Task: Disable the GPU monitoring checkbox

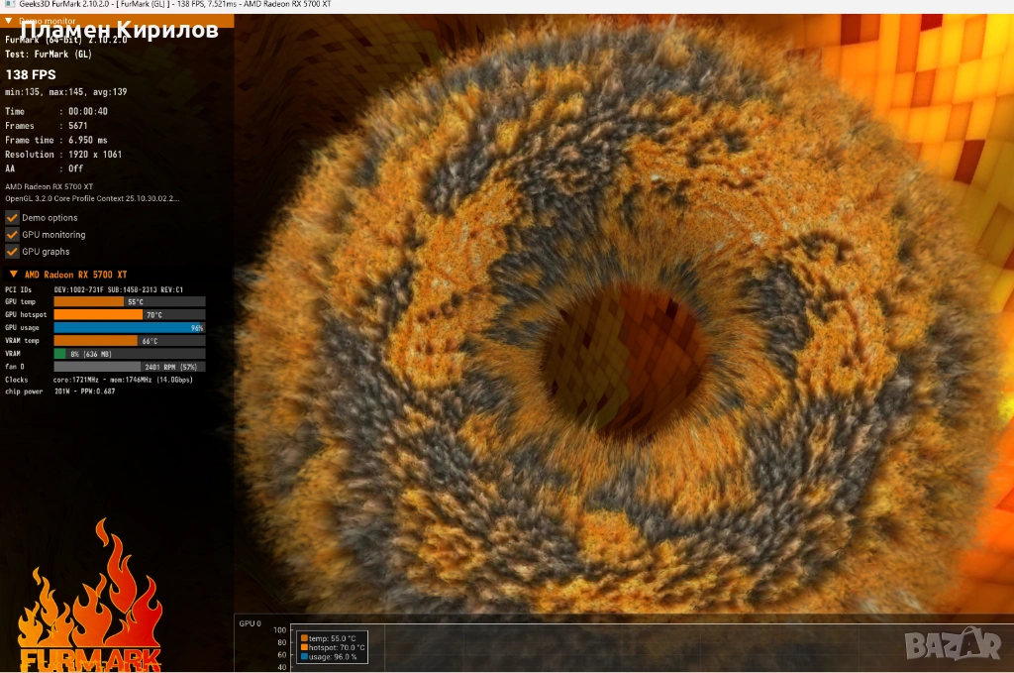Action: coord(13,235)
